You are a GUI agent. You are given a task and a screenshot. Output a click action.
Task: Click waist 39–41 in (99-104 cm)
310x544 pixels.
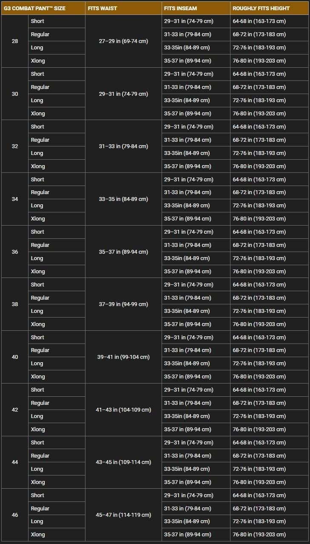point(123,357)
